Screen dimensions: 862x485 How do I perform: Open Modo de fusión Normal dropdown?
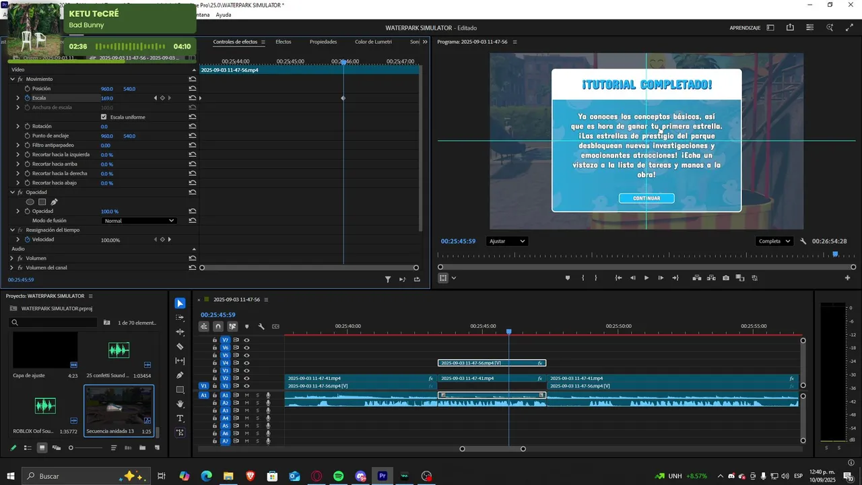[139, 220]
